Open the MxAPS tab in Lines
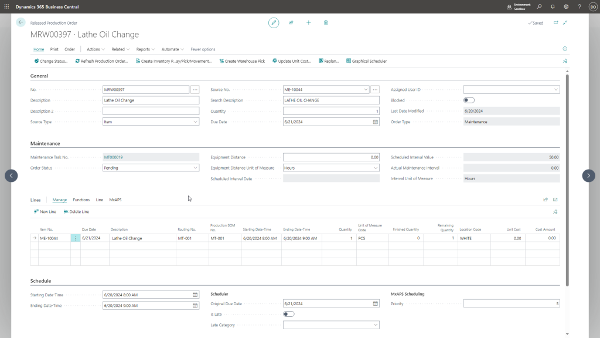Screen dimensions: 600x338 (115, 200)
